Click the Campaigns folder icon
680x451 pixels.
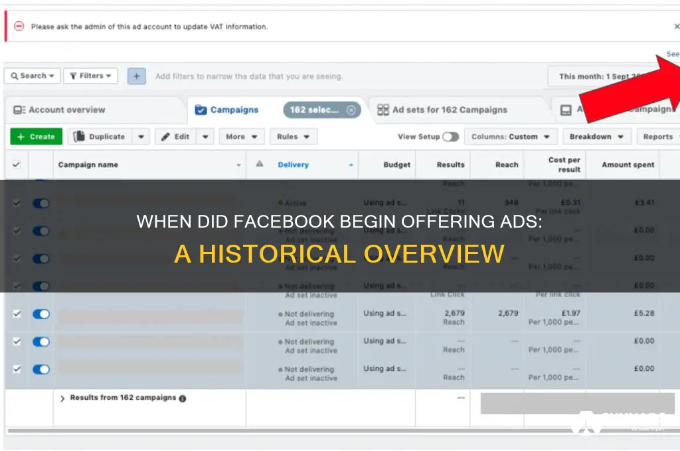tap(201, 110)
